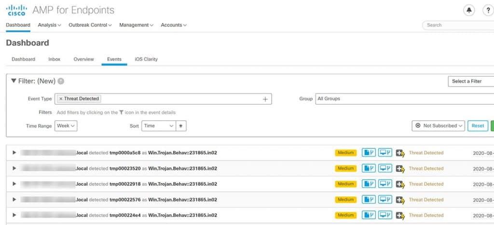Select Dashboard in the top navigation

coord(18,25)
